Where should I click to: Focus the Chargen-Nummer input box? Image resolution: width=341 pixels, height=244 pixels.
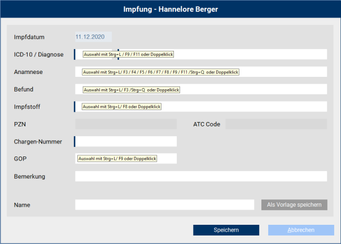(x=126, y=141)
